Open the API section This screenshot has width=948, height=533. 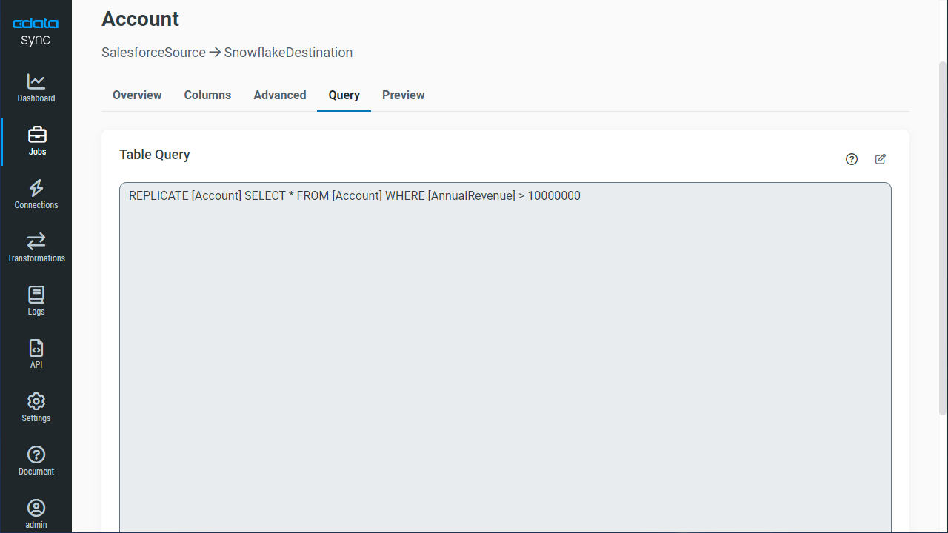click(x=36, y=354)
